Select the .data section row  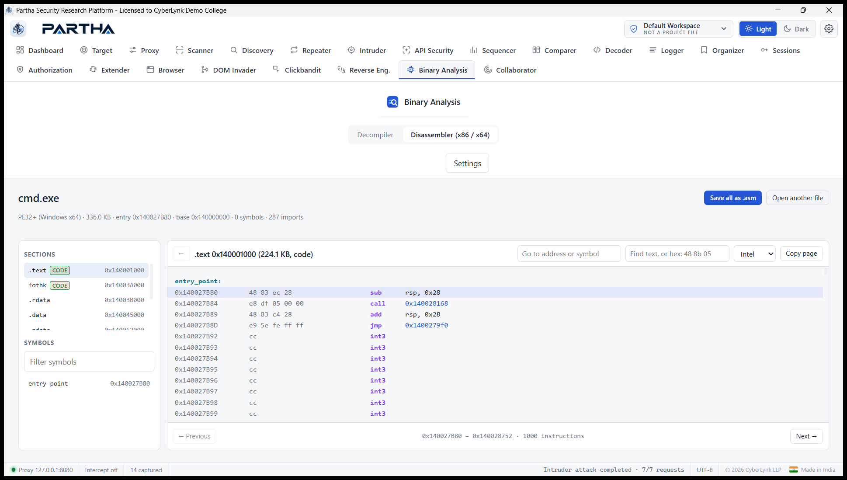point(86,315)
